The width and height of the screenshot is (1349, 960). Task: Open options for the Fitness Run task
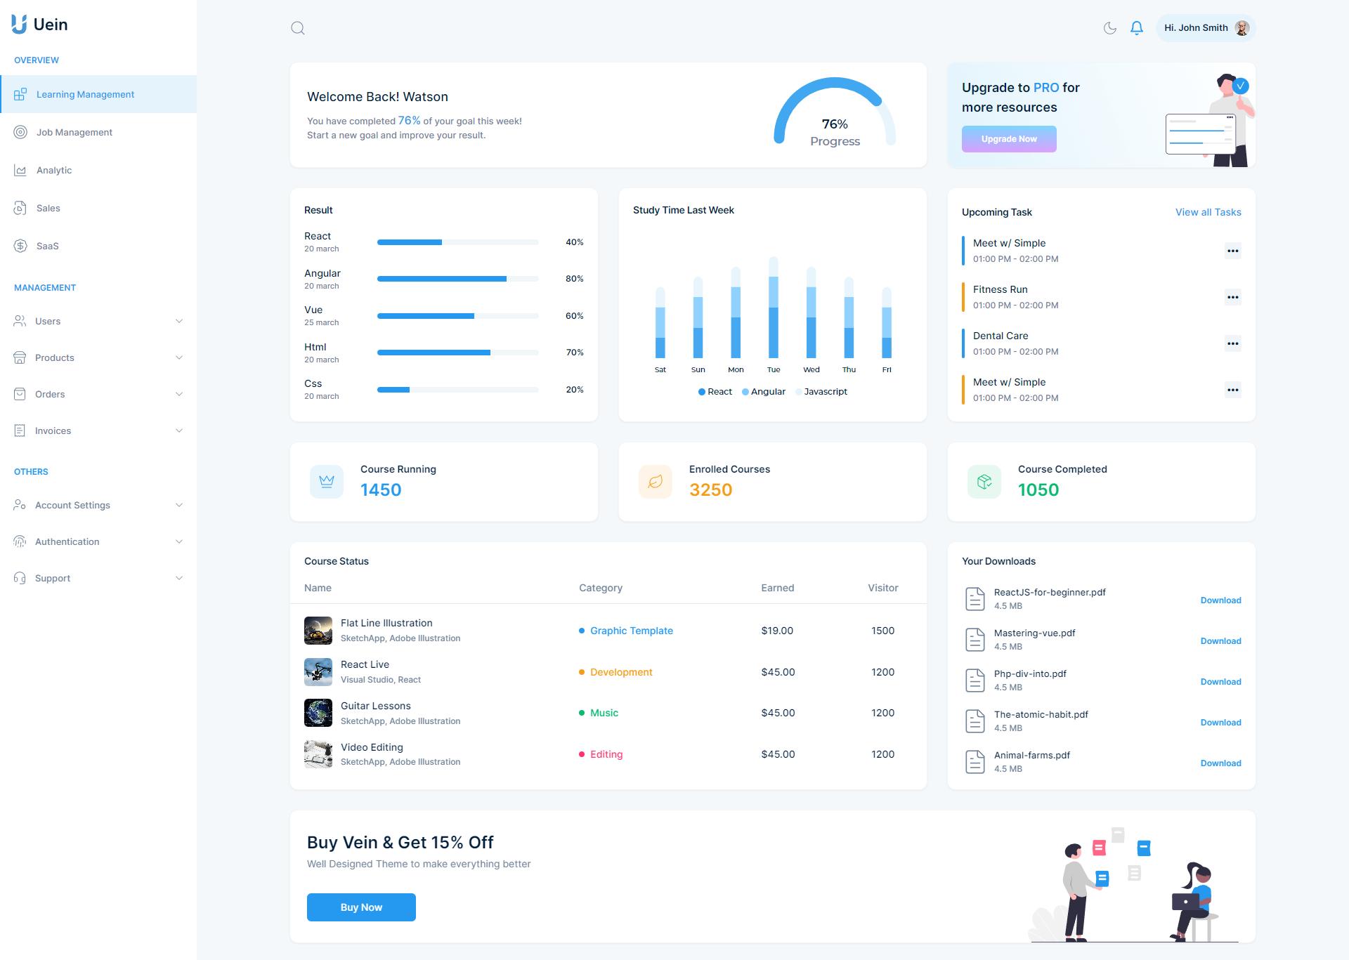[x=1233, y=297]
